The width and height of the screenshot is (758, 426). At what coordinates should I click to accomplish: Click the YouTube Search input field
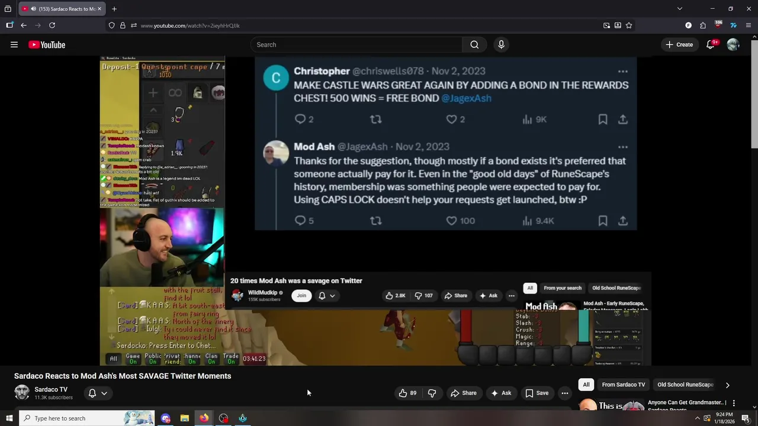(x=356, y=44)
